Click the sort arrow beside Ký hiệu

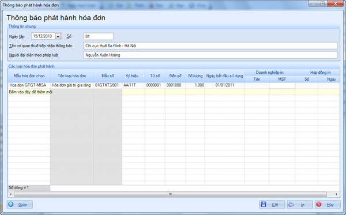[142, 76]
